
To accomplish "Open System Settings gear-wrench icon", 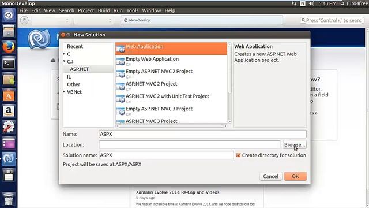I will 9,127.
